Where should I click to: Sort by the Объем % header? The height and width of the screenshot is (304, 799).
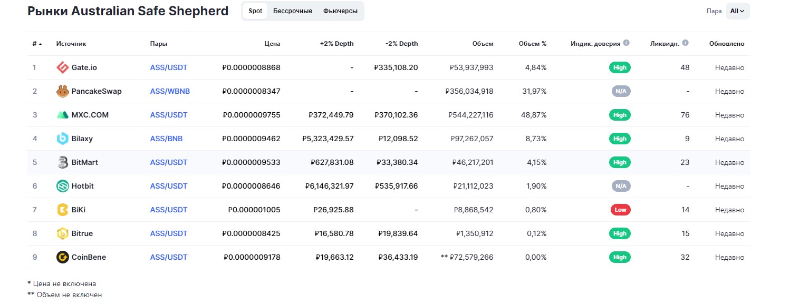click(533, 44)
